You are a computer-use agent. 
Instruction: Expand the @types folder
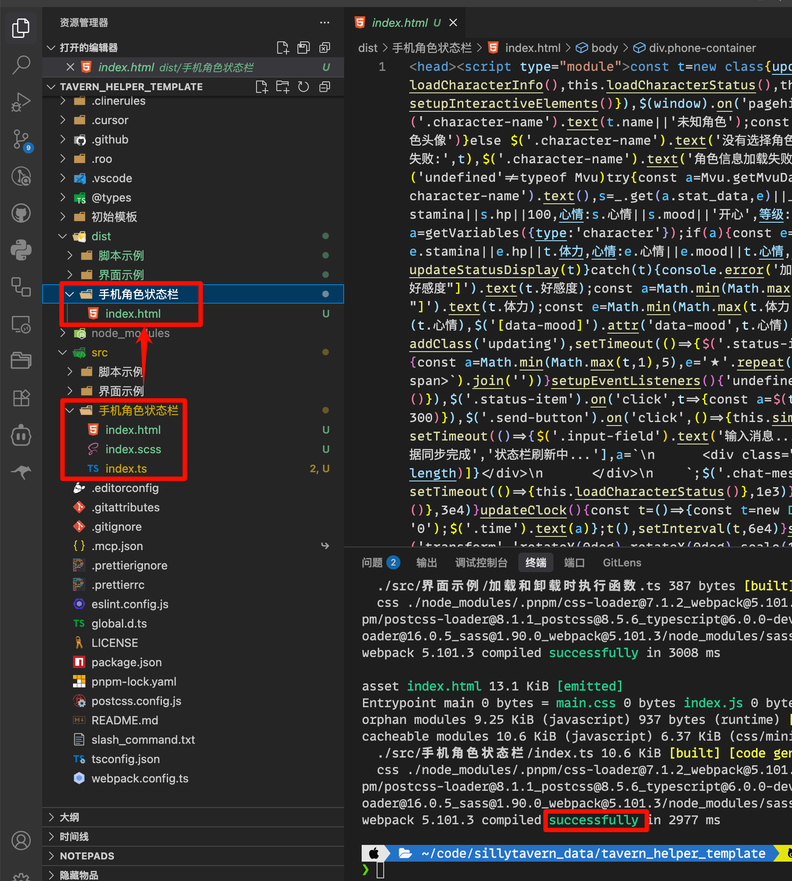pos(62,198)
